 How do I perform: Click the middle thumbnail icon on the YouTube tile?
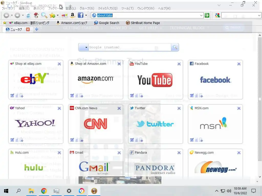pos(137,95)
